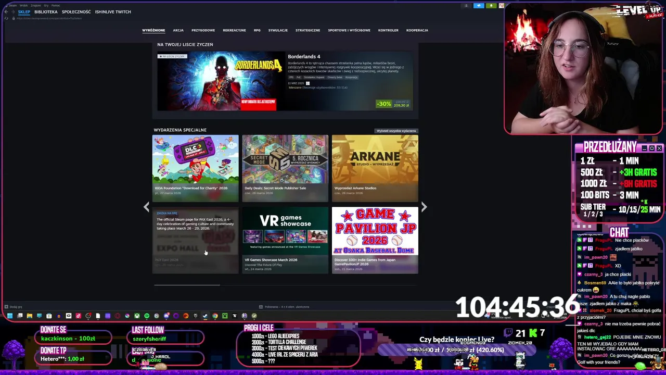
Task: Click the Steam icon on the taskbar
Action: click(205, 316)
